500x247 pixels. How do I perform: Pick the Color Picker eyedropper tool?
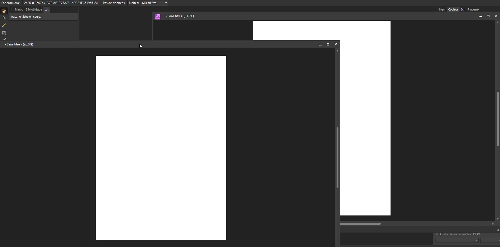[x=4, y=25]
